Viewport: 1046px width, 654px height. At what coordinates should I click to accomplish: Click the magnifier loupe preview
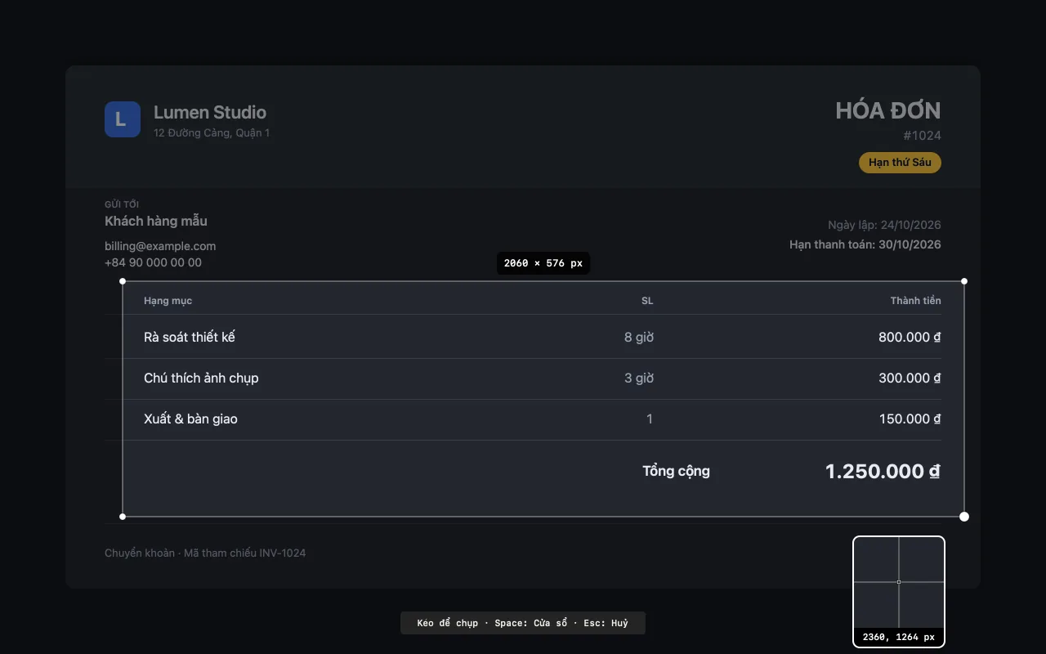click(x=899, y=591)
